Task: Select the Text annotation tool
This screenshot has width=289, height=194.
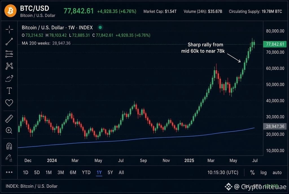Action: click(9, 91)
